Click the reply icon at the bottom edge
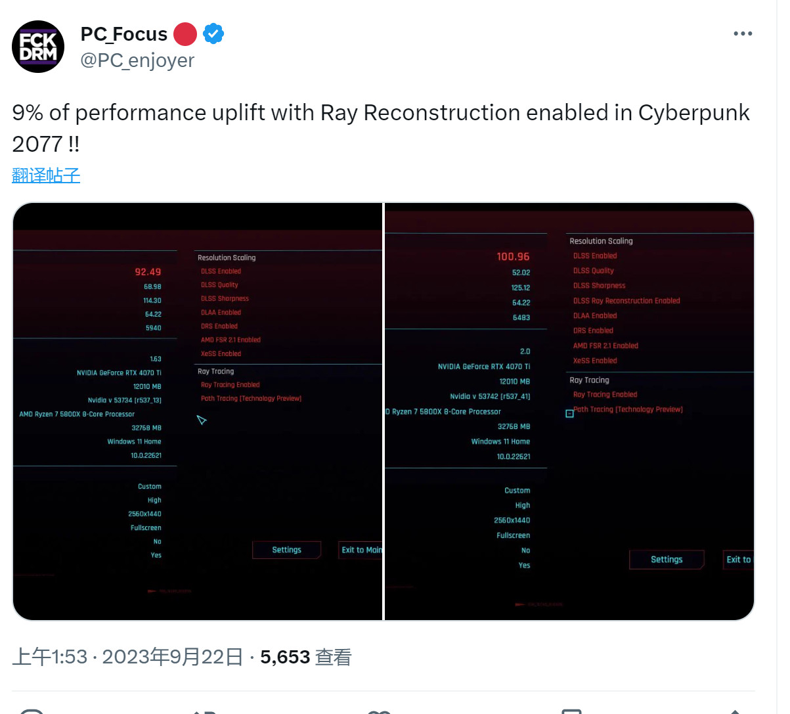This screenshot has width=790, height=714. [x=32, y=711]
